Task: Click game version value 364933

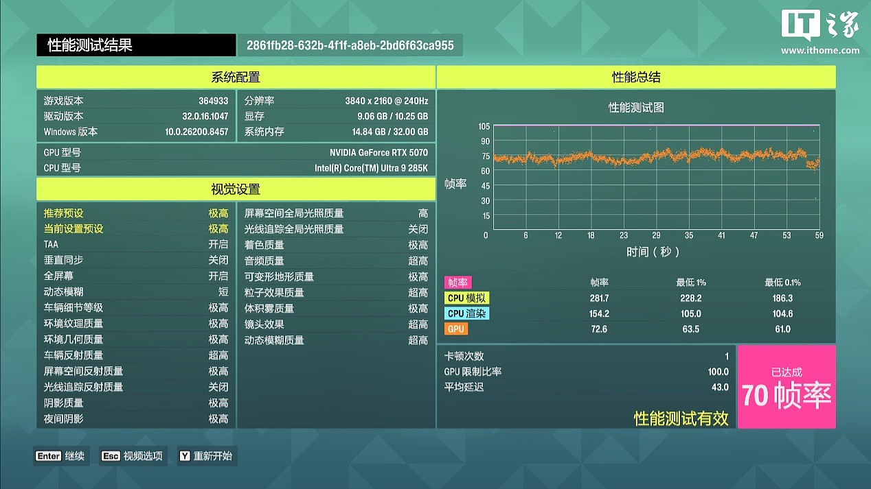Action: click(213, 101)
